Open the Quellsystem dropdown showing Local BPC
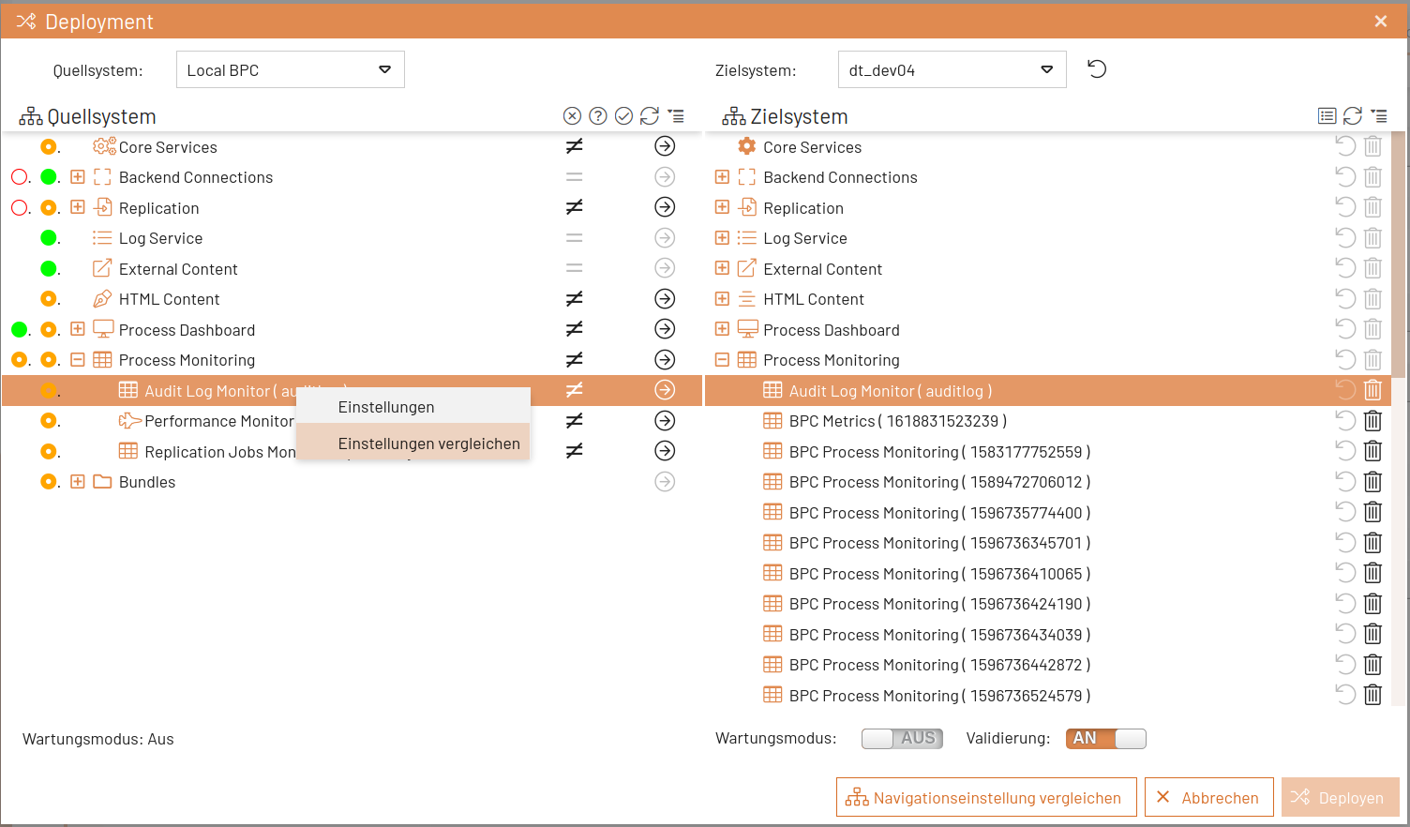The width and height of the screenshot is (1410, 827). coord(290,68)
